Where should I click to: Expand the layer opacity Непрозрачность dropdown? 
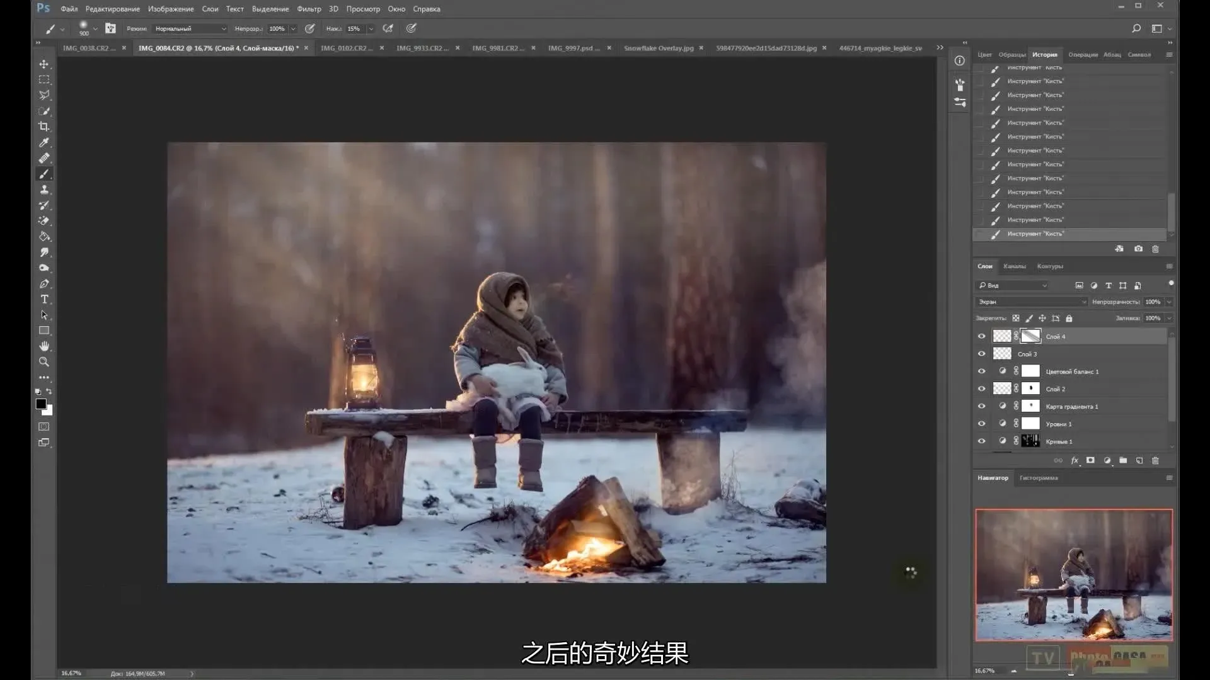pos(1169,302)
